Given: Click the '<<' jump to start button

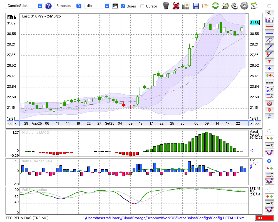Looking at the screenshot, I should click(x=9, y=123).
